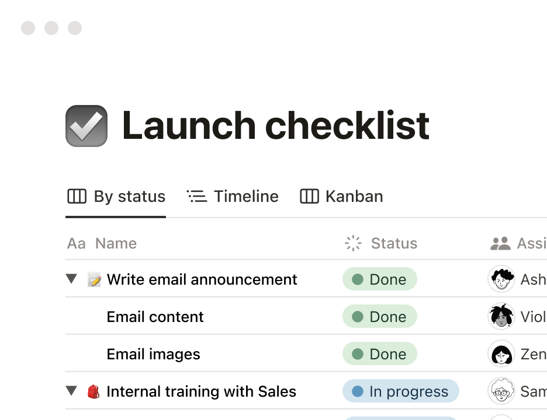547x420 pixels.
Task: Click the memo emoji beside Write email announcement
Action: coord(94,279)
